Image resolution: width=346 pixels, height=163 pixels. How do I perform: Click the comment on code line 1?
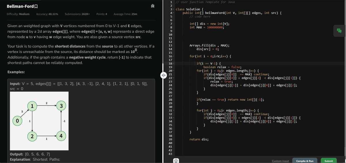point(205,2)
